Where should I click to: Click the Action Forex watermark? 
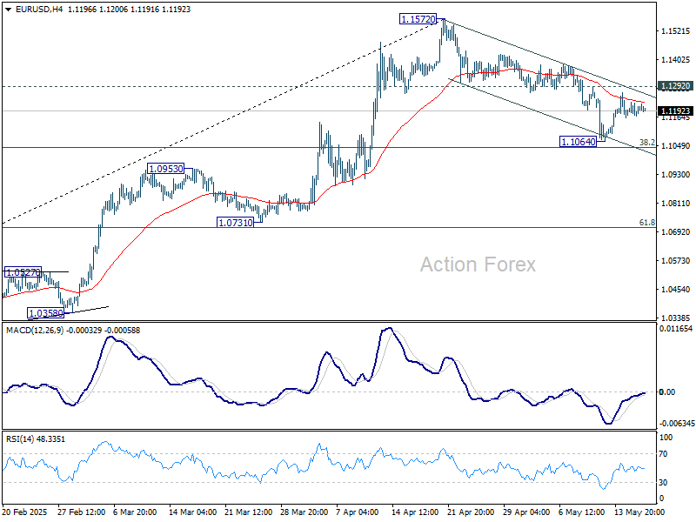[479, 264]
